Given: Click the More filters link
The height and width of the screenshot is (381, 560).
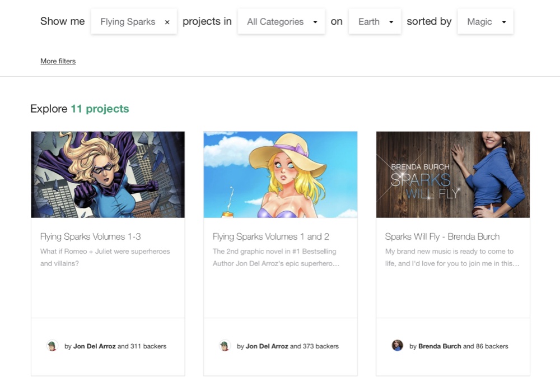Looking at the screenshot, I should click(58, 61).
